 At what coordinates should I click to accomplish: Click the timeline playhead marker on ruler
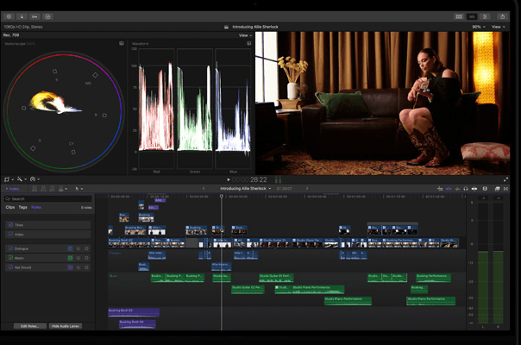tap(222, 197)
